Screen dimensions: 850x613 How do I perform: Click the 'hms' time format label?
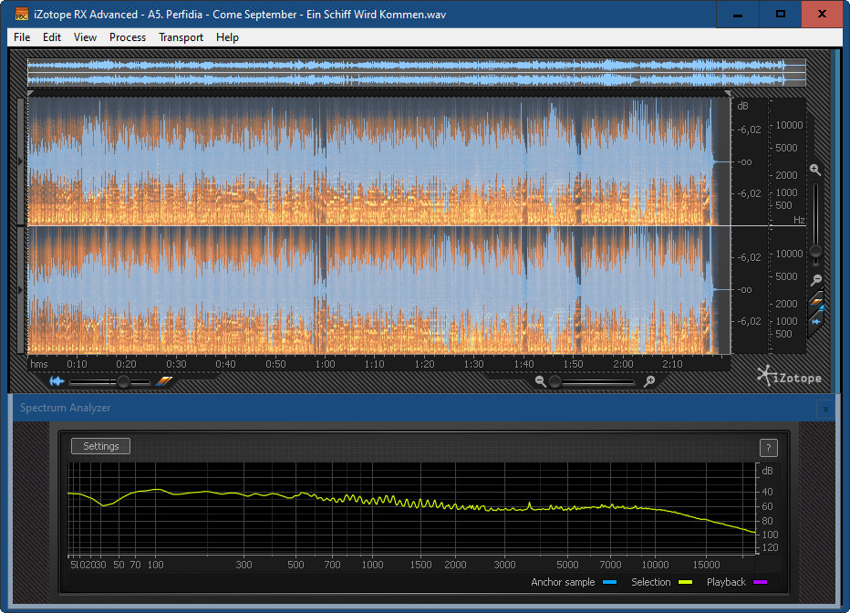click(39, 364)
